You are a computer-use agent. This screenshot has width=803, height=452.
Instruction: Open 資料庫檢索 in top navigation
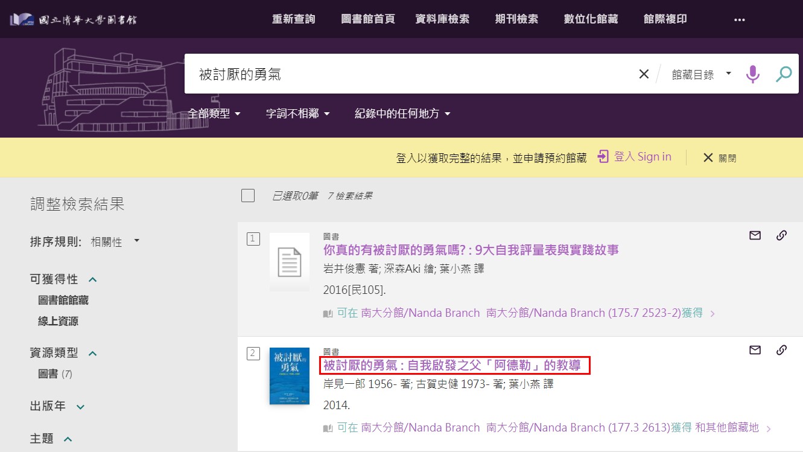click(x=442, y=19)
